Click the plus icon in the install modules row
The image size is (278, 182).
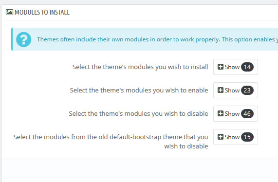coord(221,67)
